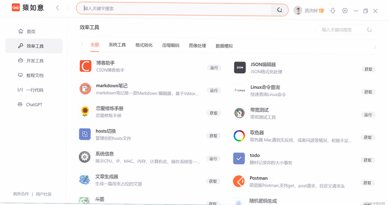The height and width of the screenshot is (205, 389).
Task: Click the 斗图 app title
Action: click(x=100, y=199)
